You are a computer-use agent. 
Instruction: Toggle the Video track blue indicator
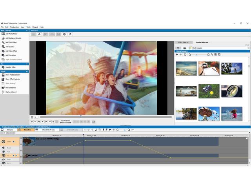point(13,141)
